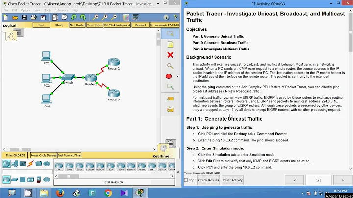353x198 pixels.
Task: Select the red Draw shape tool
Action: 169,76
